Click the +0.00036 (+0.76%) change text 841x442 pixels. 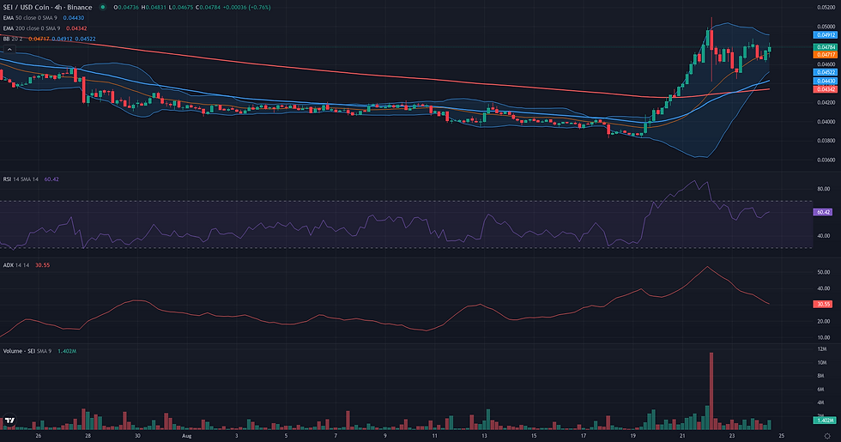coord(247,8)
